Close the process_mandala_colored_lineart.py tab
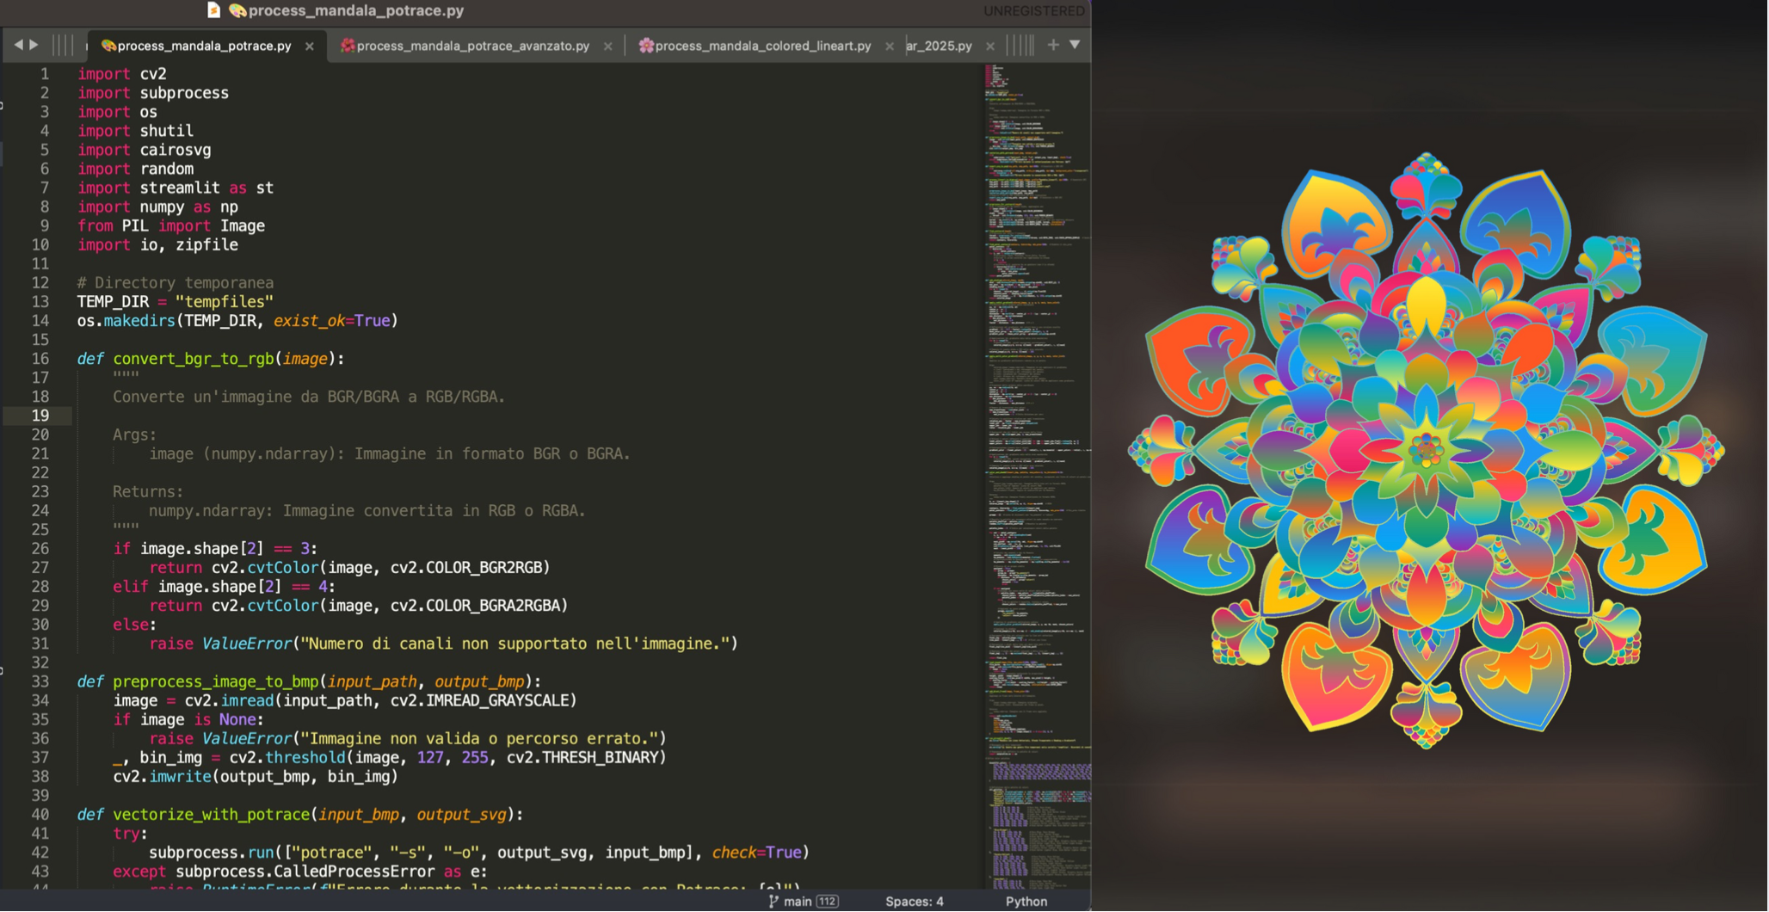The height and width of the screenshot is (912, 1769). tap(890, 46)
